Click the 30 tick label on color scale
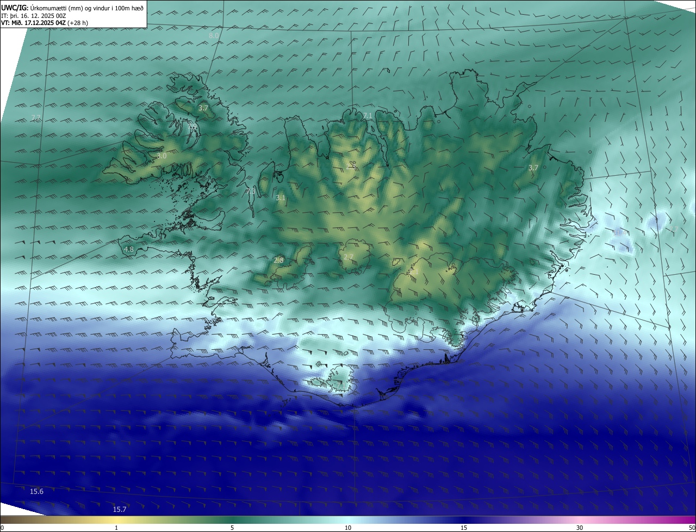696x532 pixels. 580,528
